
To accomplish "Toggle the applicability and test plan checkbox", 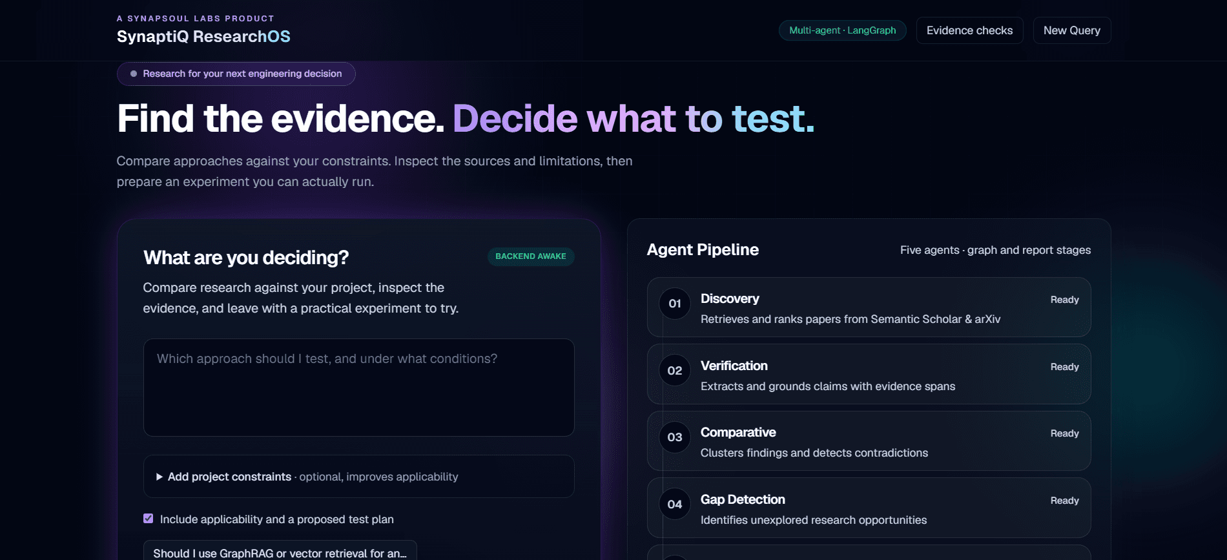I will tap(149, 519).
